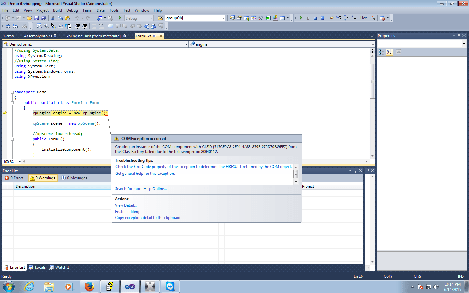This screenshot has width=469, height=293.
Task: Toggle the 0 Warnings filter
Action: (43, 178)
